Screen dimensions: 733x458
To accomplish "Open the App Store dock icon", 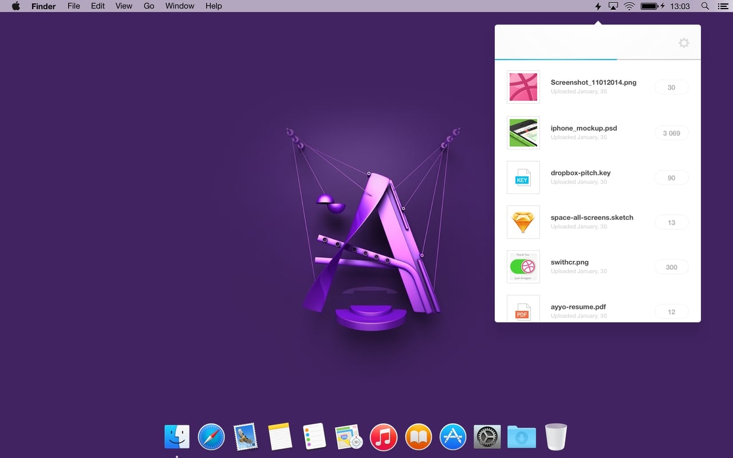I will (453, 437).
